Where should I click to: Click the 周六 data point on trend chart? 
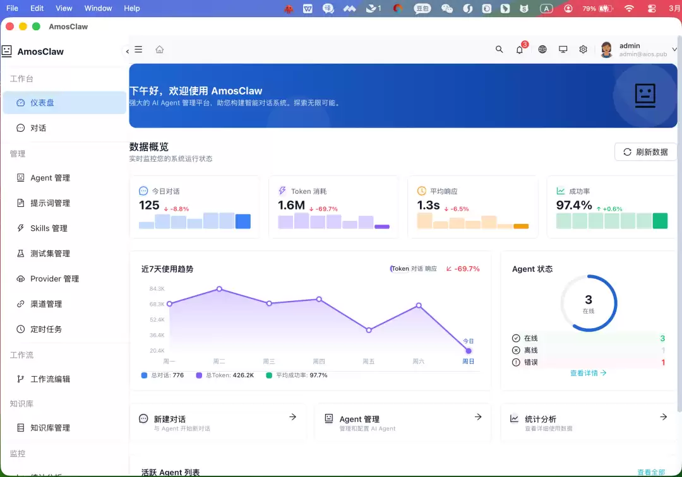pyautogui.click(x=419, y=305)
